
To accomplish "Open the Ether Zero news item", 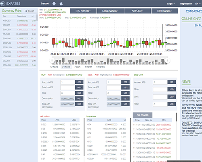I will pyautogui.click(x=191, y=93).
